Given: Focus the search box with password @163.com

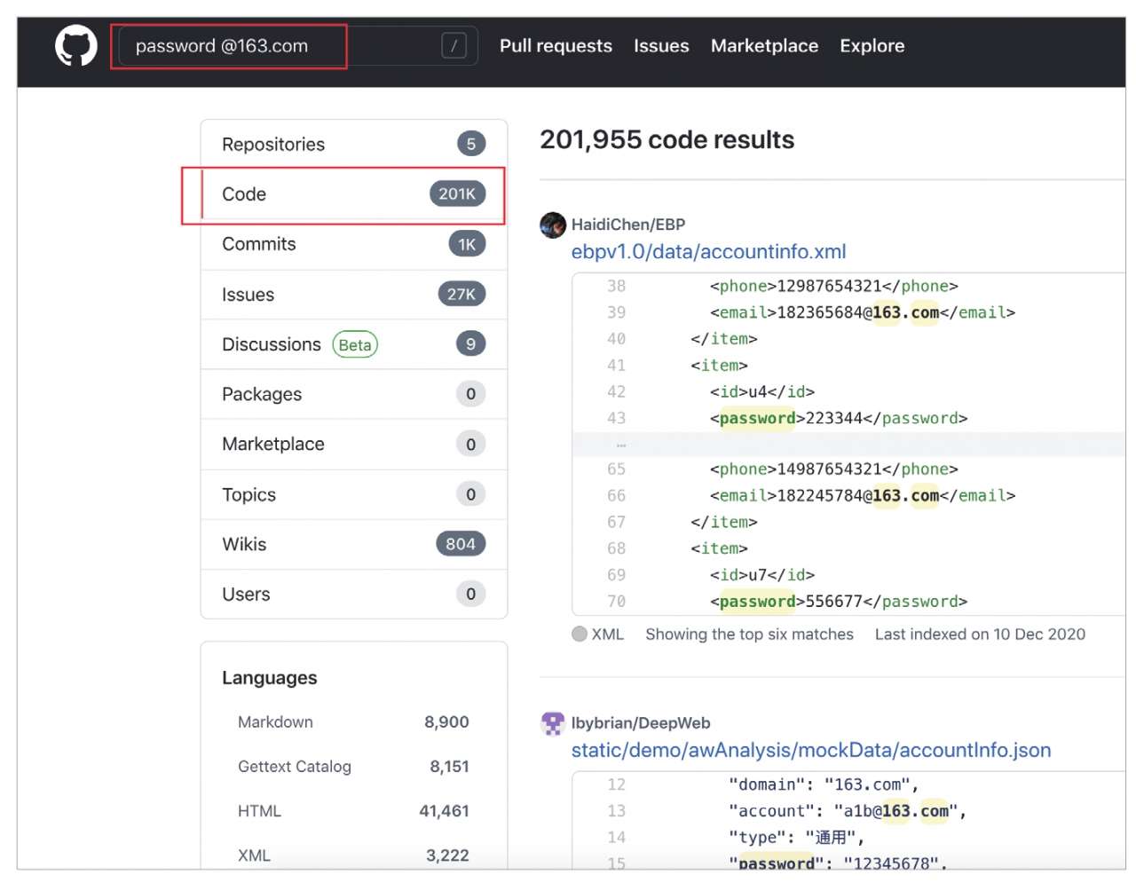Looking at the screenshot, I should tap(298, 45).
